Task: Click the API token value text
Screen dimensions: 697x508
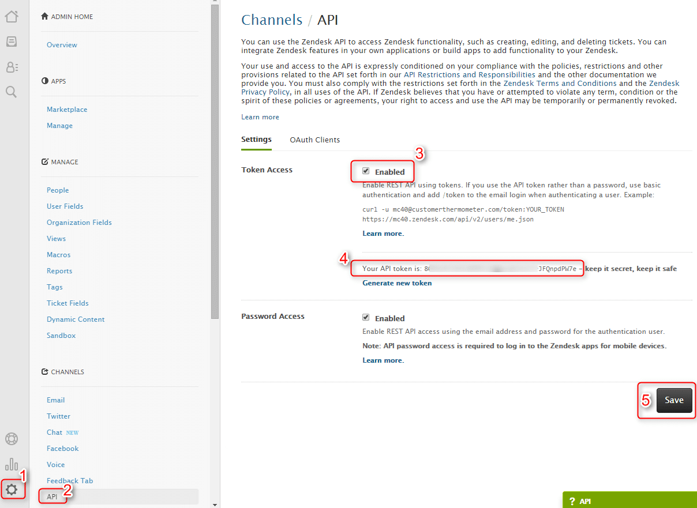Action: click(x=500, y=269)
